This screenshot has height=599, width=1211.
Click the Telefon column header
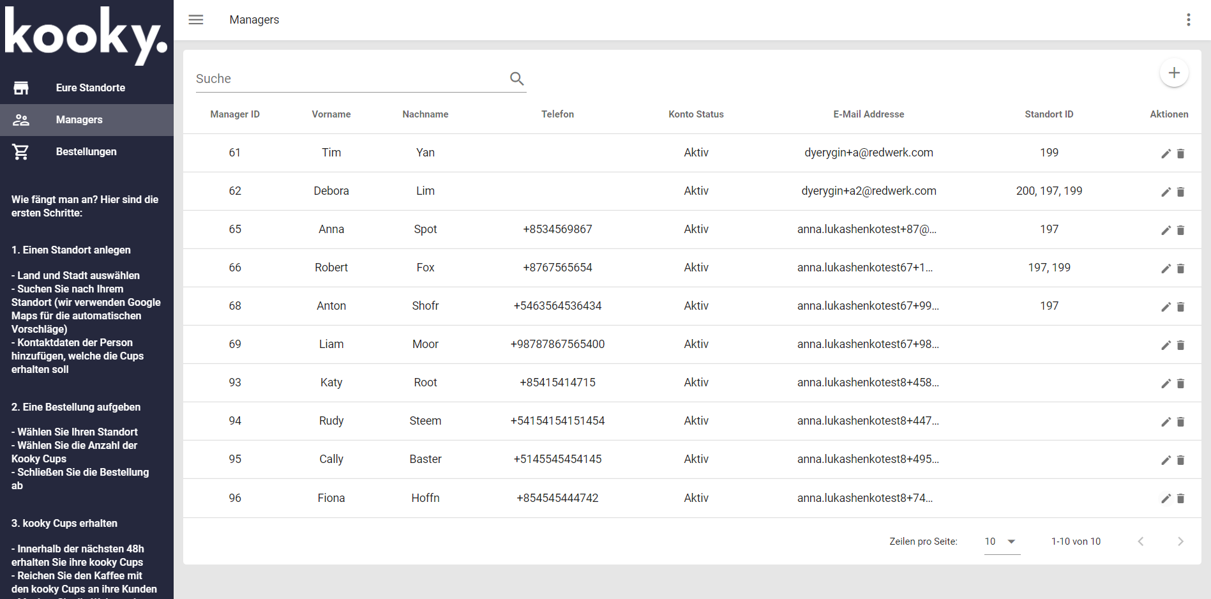pyautogui.click(x=557, y=114)
